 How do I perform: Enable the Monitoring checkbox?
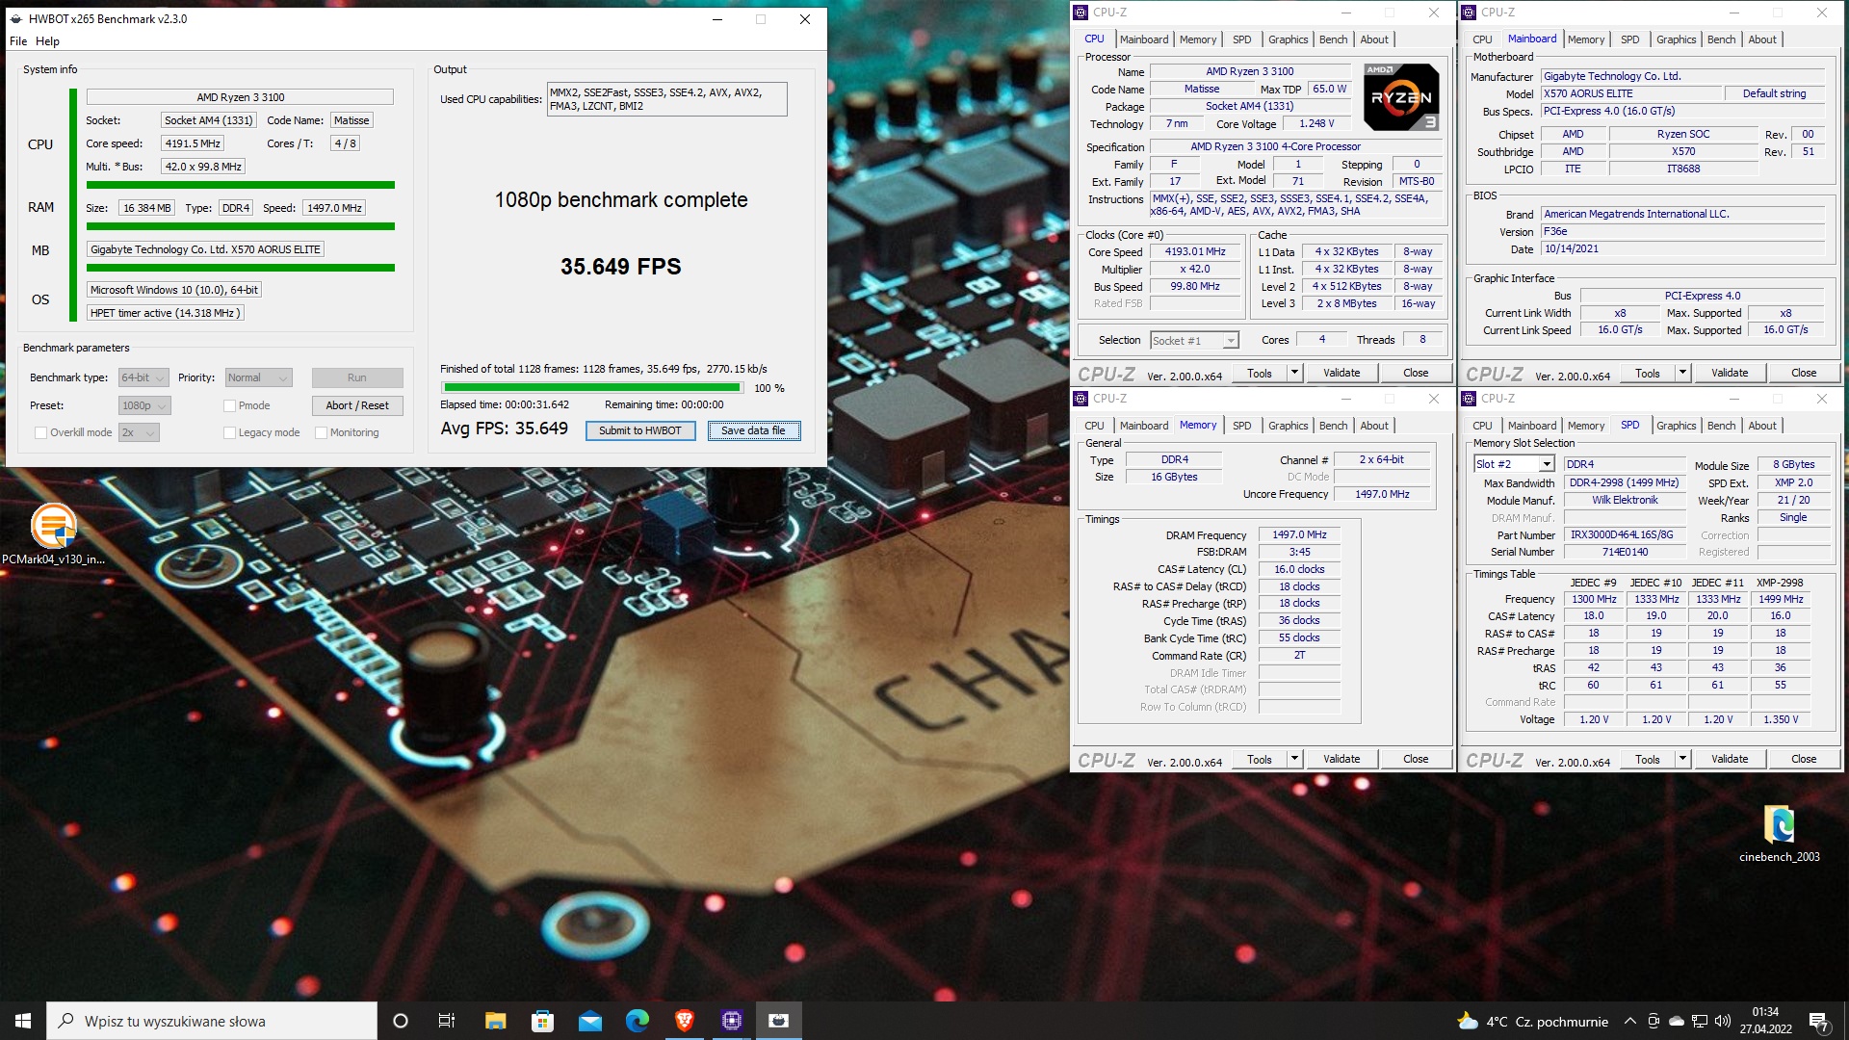click(321, 433)
